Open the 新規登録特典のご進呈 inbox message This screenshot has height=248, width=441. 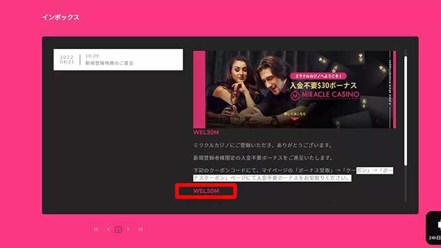(x=118, y=60)
